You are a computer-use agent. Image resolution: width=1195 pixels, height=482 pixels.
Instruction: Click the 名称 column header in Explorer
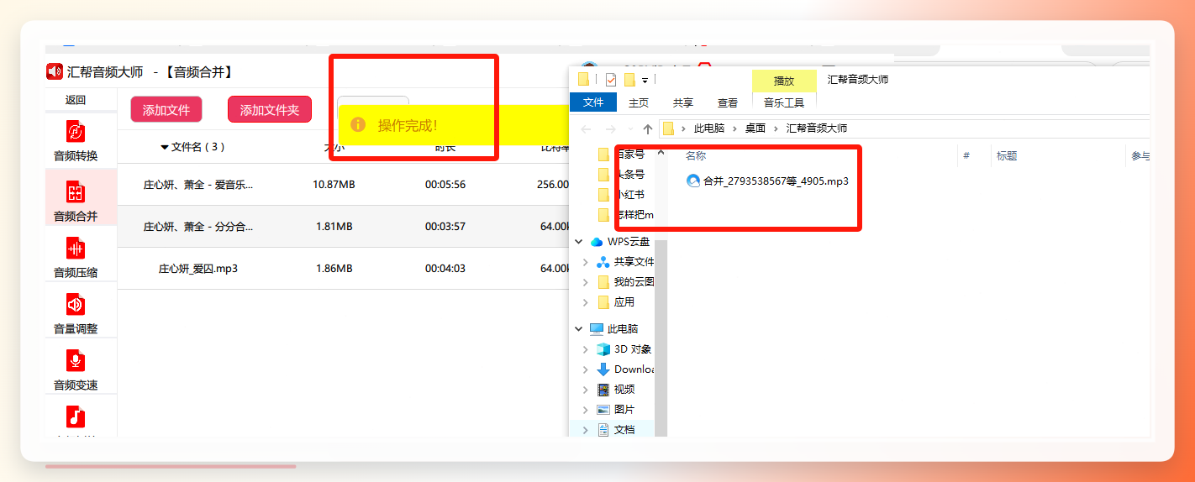pyautogui.click(x=696, y=155)
